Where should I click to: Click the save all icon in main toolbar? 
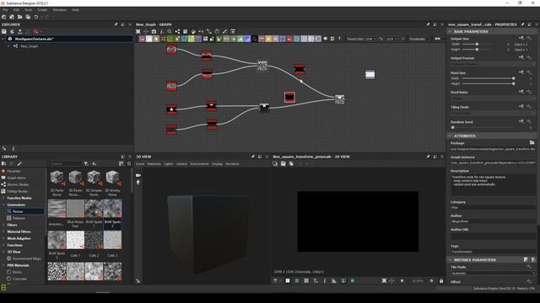coord(28,17)
